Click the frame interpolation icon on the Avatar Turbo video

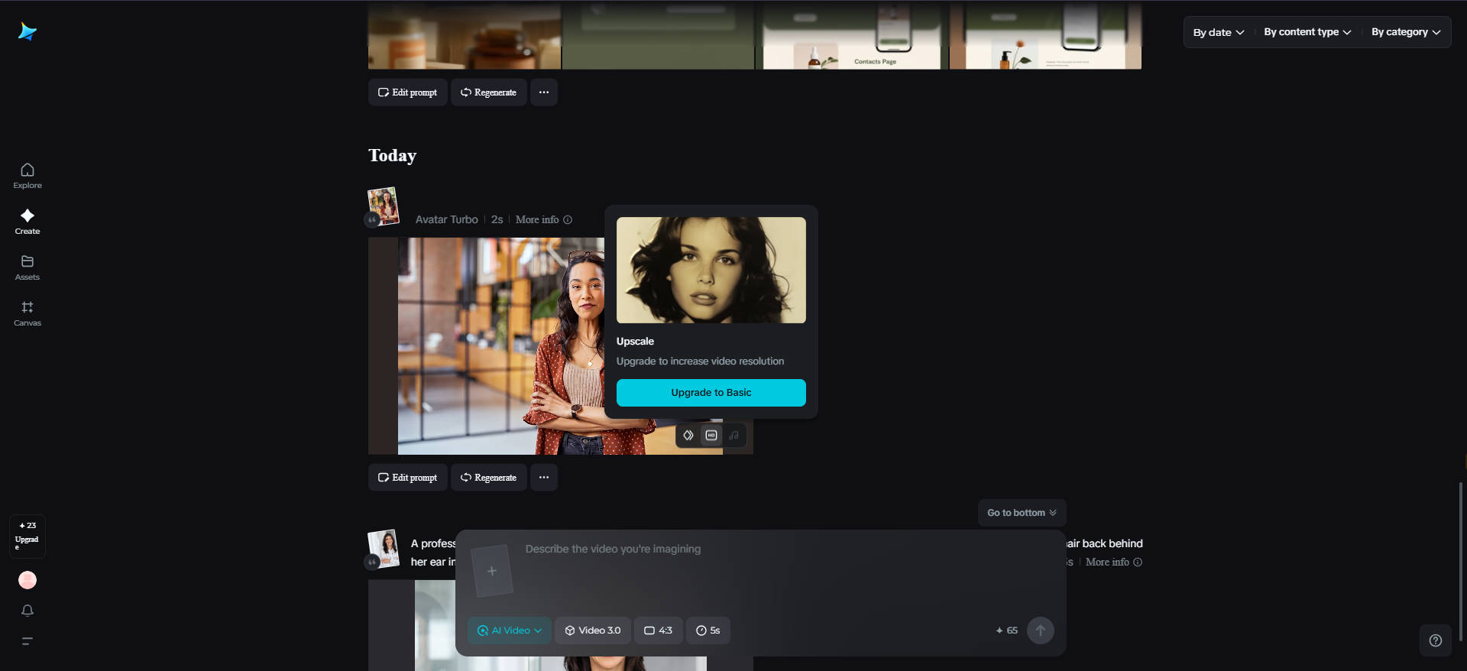click(x=688, y=436)
